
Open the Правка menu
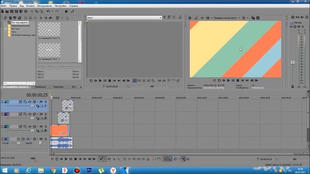point(13,6)
